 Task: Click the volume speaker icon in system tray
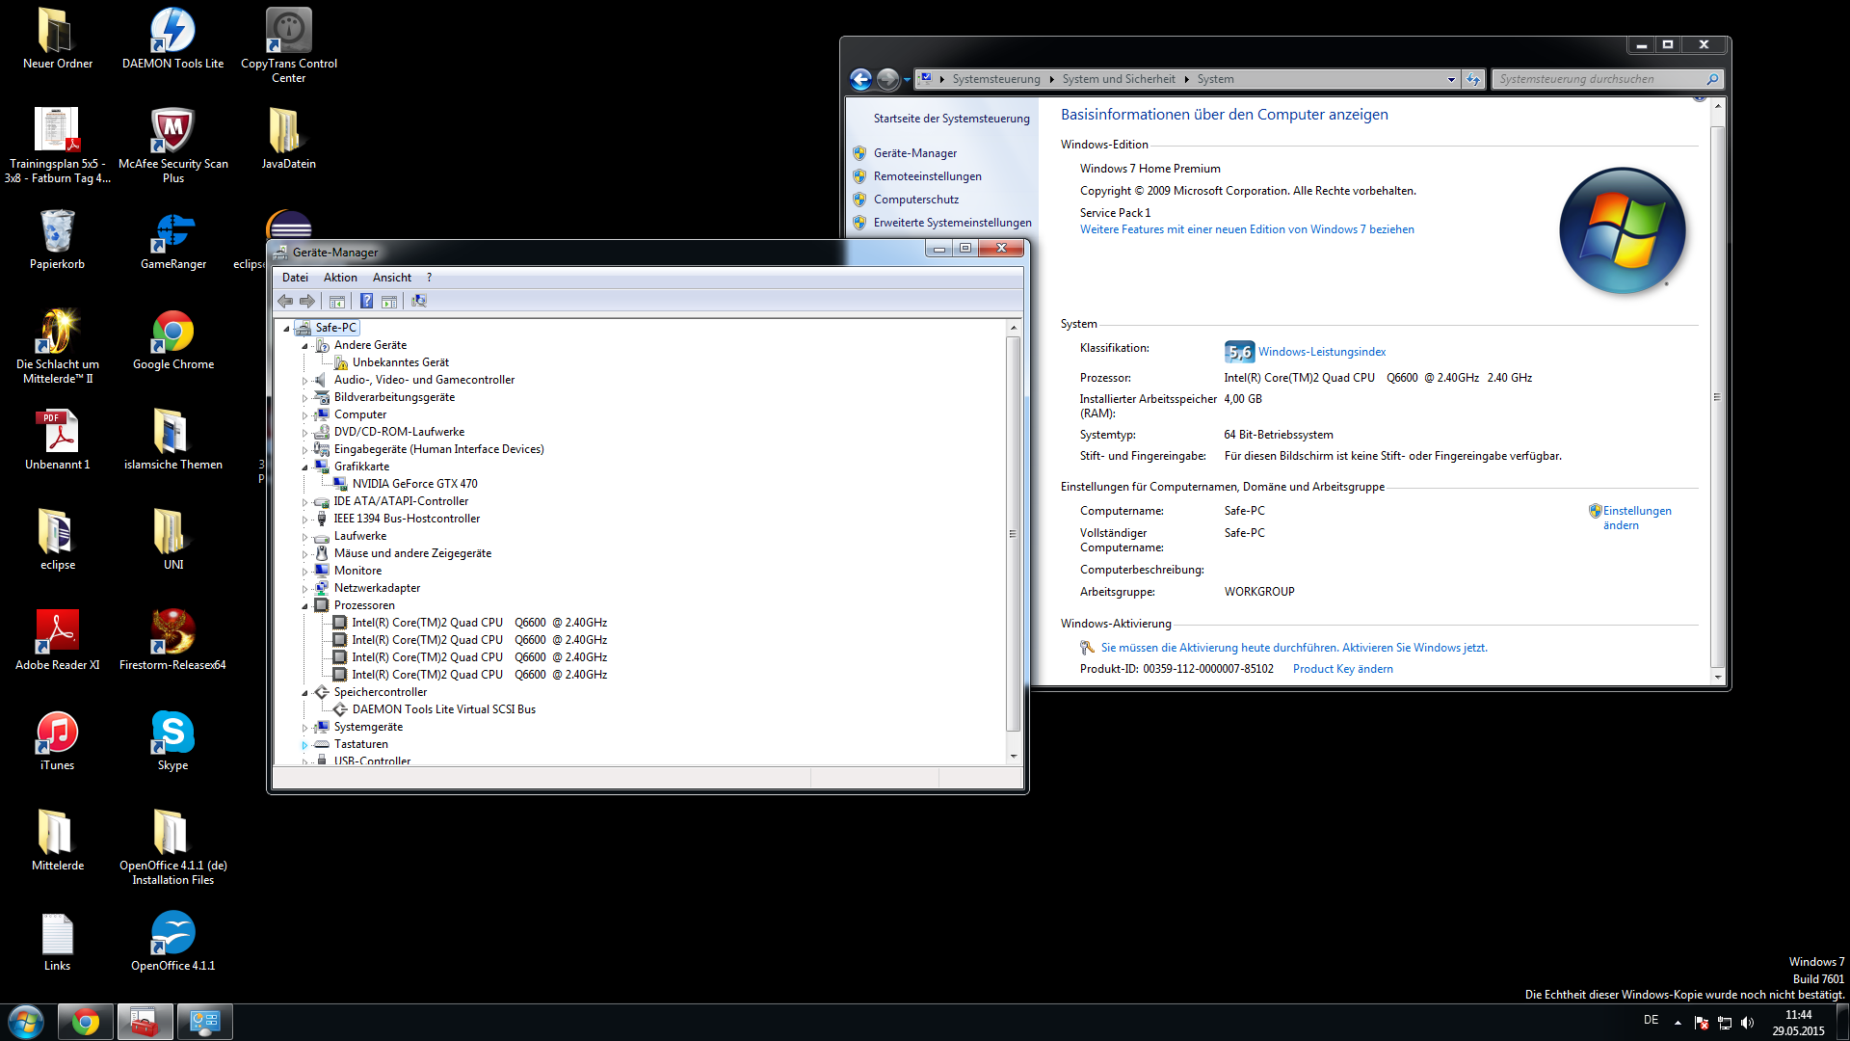(1748, 1023)
